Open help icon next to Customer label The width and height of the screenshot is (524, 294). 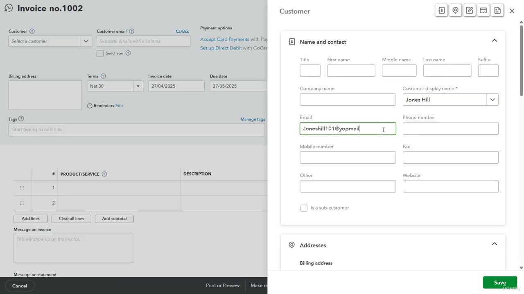click(32, 31)
